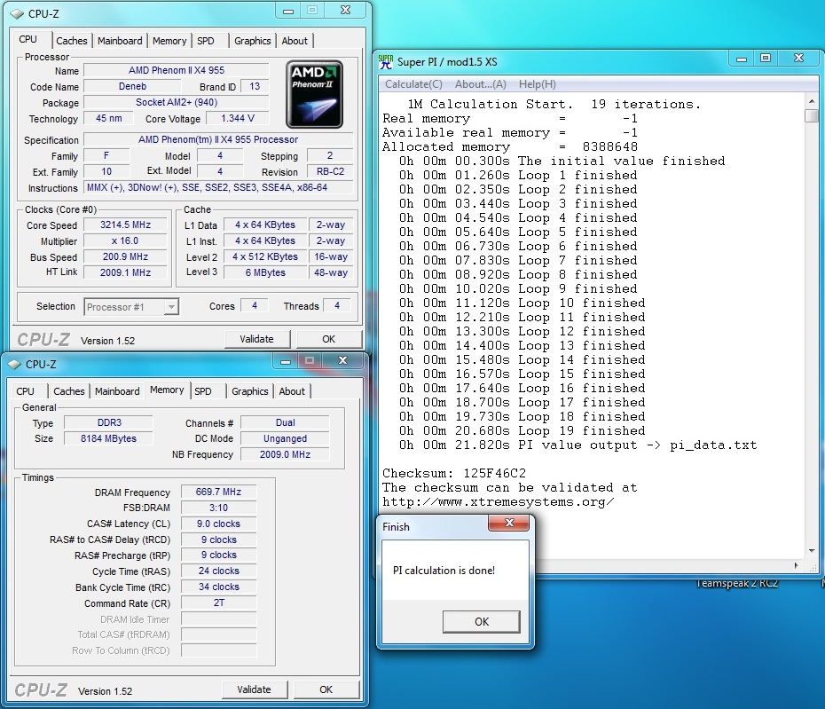Click the Command Rate value 2T
Screen dimensions: 825x709
coord(219,603)
